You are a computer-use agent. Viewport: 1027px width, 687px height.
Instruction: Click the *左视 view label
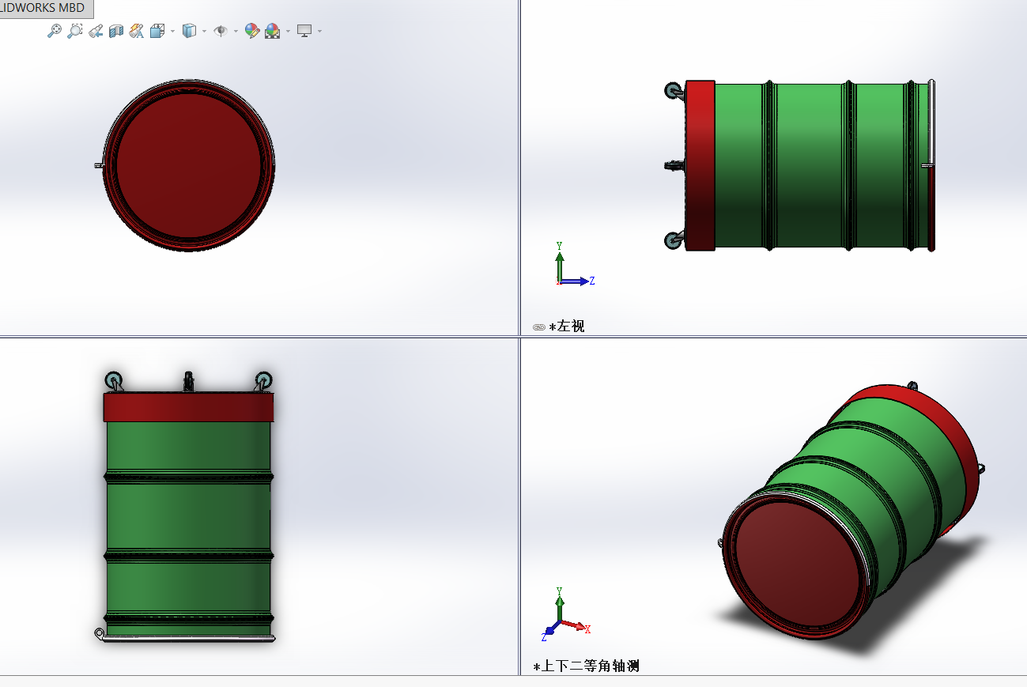coord(567,327)
